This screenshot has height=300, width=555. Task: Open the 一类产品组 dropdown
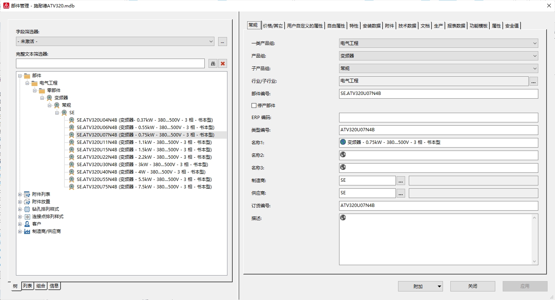tap(439, 43)
